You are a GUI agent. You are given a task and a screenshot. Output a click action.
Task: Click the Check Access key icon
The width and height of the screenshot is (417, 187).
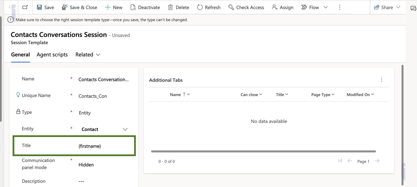tap(231, 7)
